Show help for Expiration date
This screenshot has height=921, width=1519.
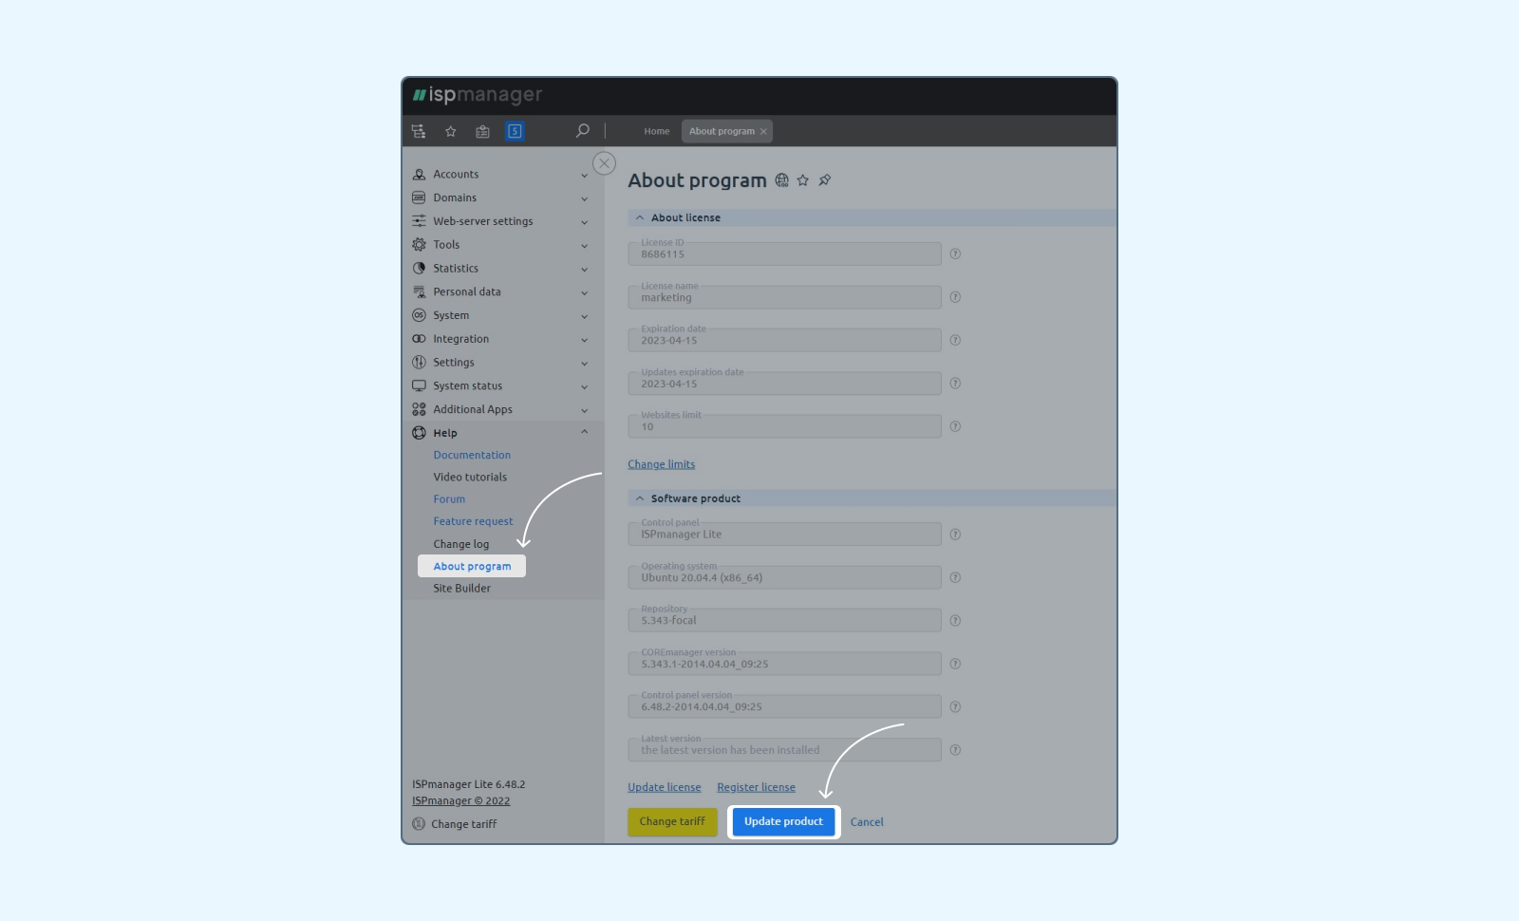[x=955, y=341]
